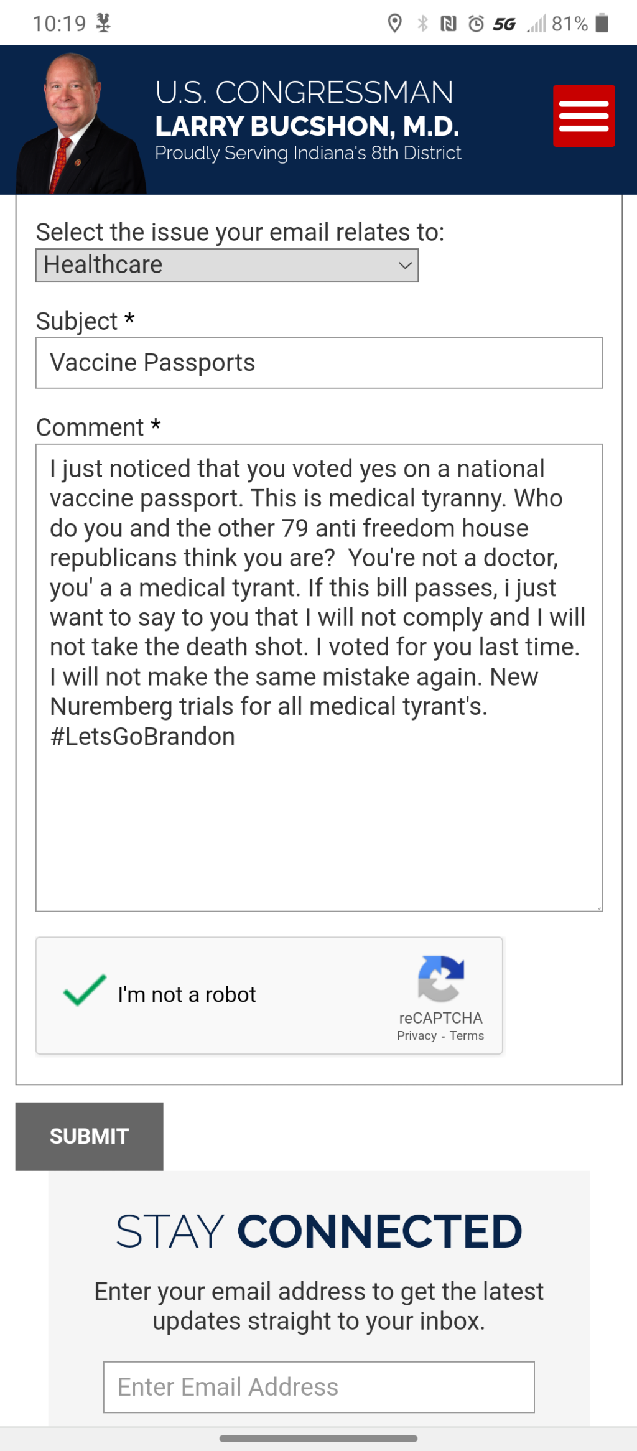Screen dimensions: 637x1451
Task: Tap the alarm clock status icon
Action: pyautogui.click(x=476, y=24)
